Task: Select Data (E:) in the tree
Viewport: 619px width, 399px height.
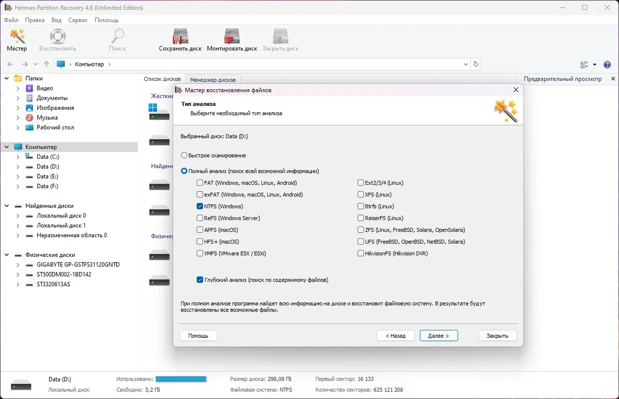Action: (47, 176)
